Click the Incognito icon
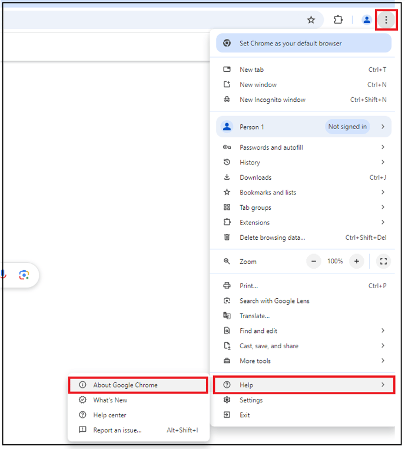 [x=227, y=100]
